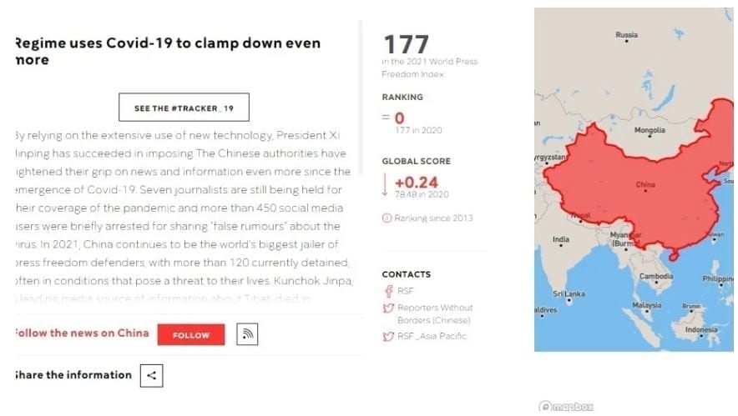
Task: Click Twitter icon beside RSF_Asia Pacific
Action: pos(387,337)
